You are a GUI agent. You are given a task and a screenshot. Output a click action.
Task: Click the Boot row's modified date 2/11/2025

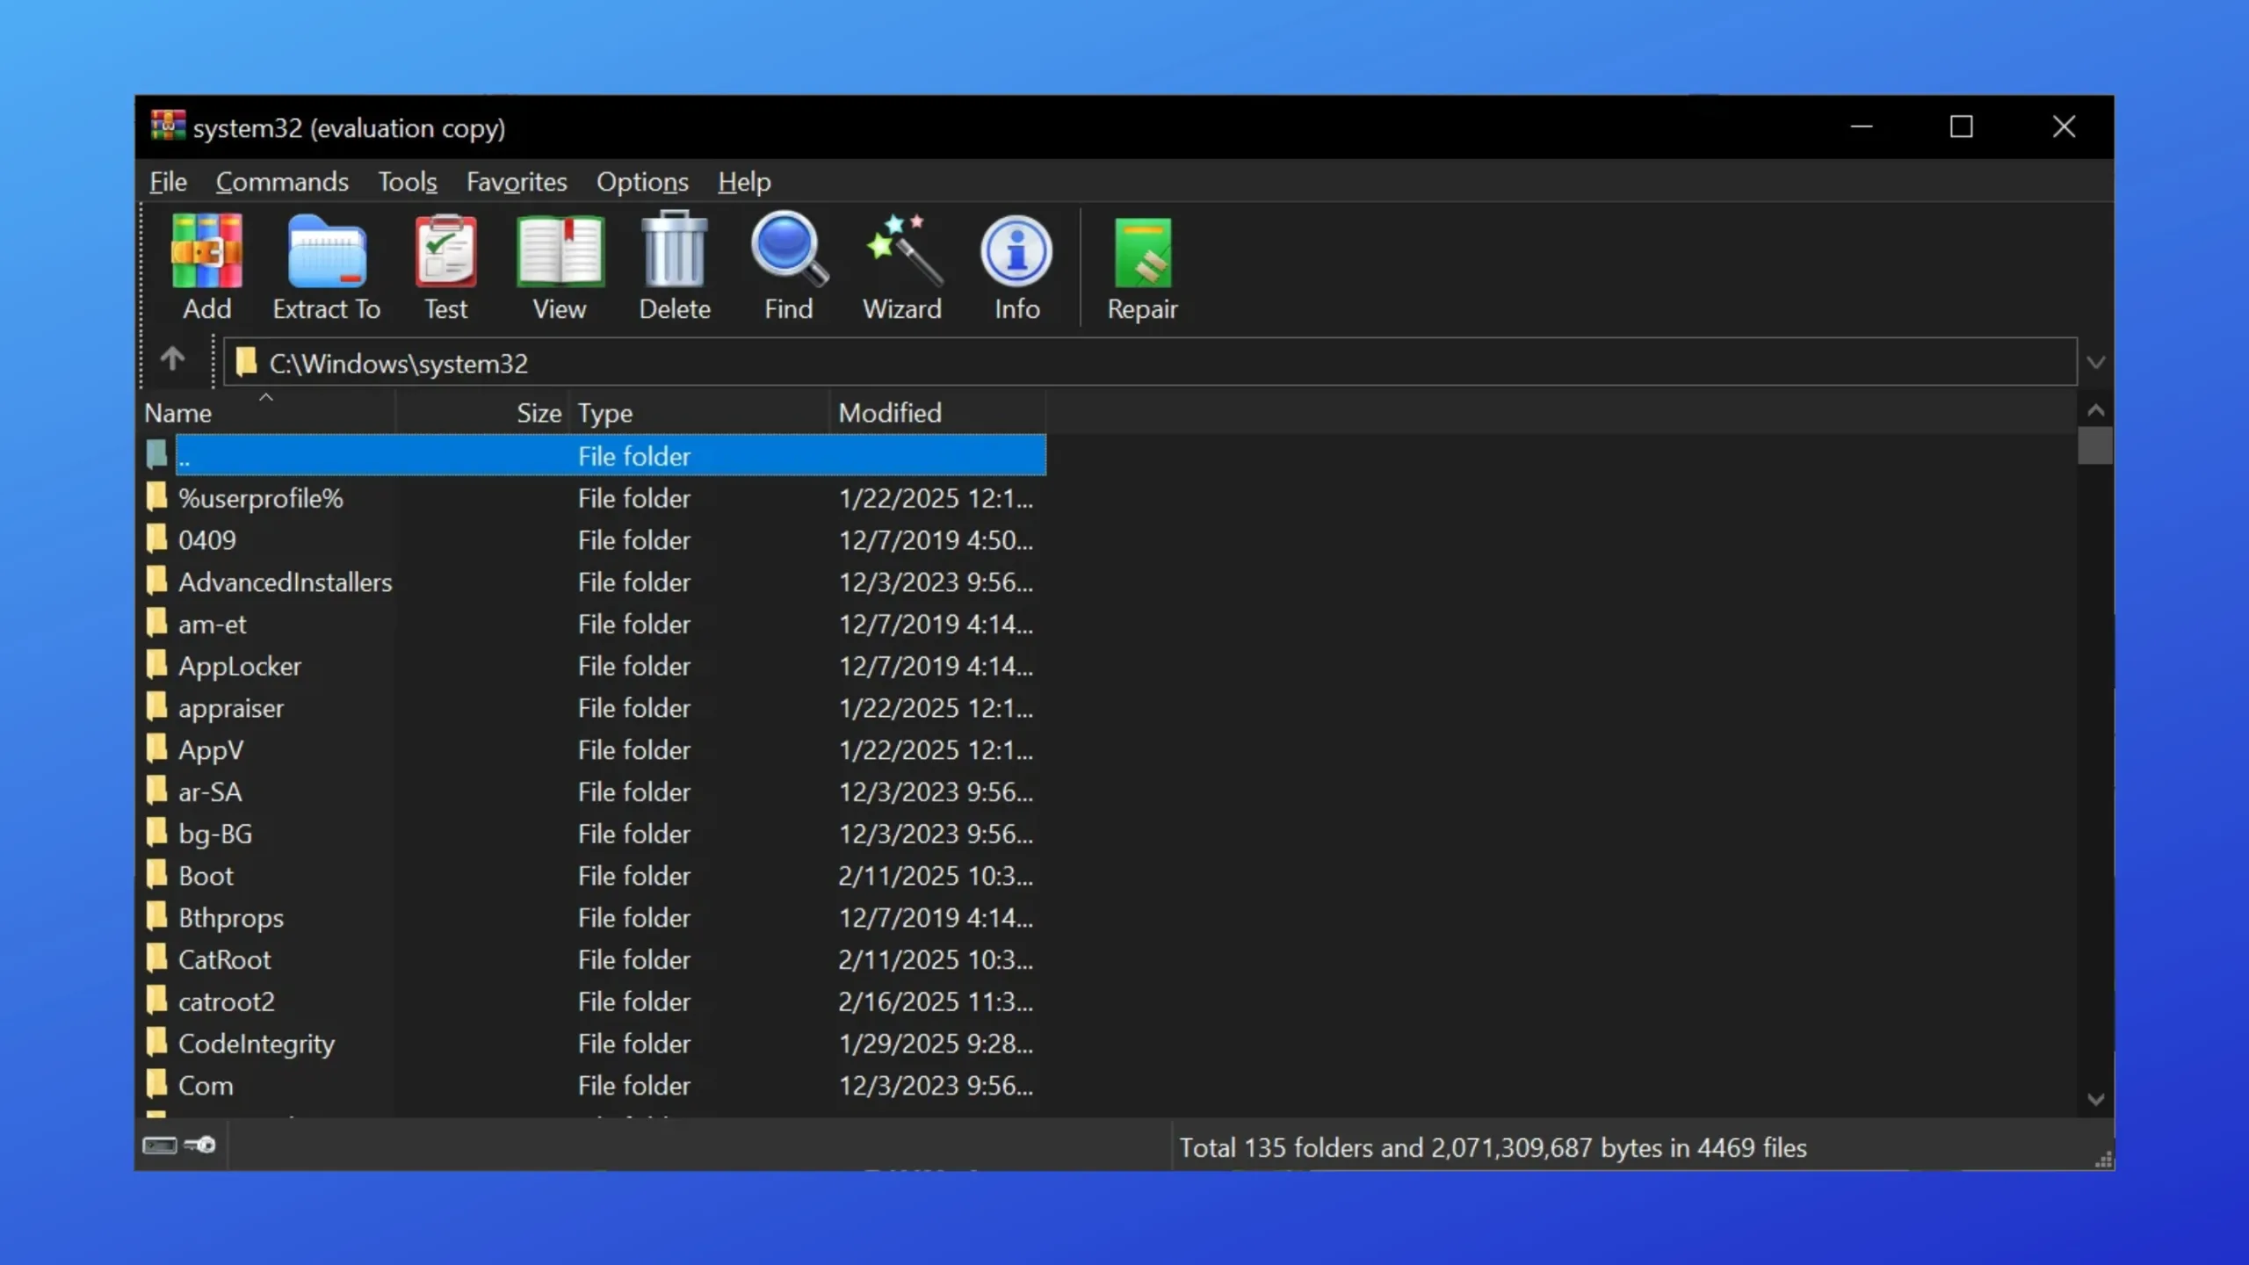click(936, 876)
